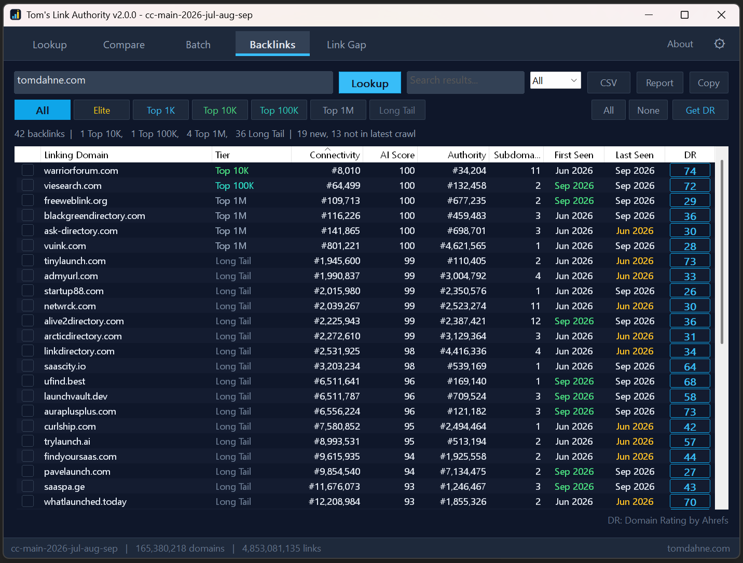Image resolution: width=743 pixels, height=563 pixels.
Task: Filter by Long Tail tier
Action: coord(397,110)
